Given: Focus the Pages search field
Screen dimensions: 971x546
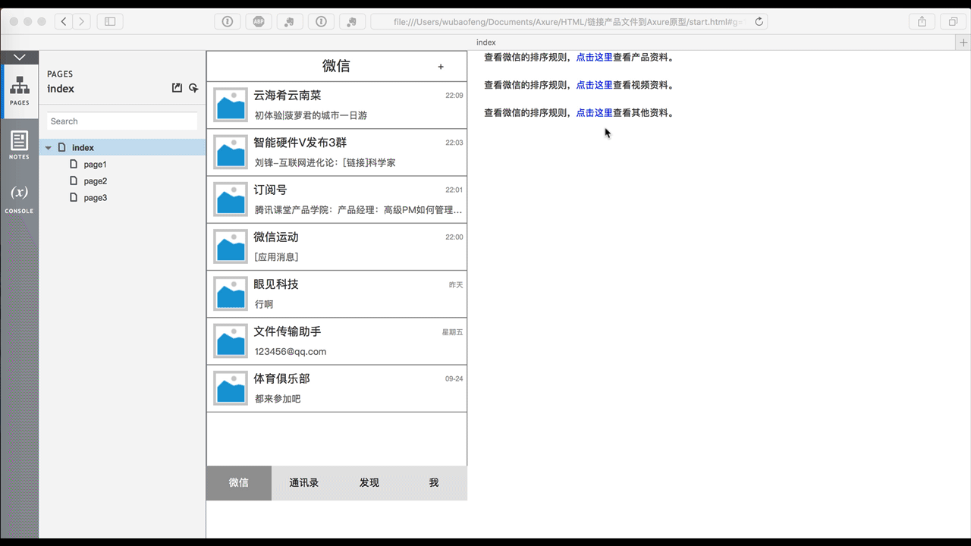Looking at the screenshot, I should coord(122,121).
